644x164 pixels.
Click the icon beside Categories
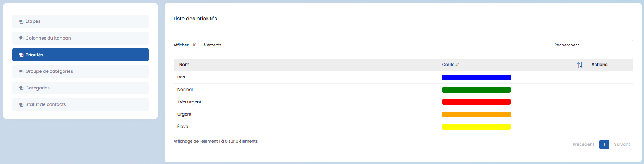pos(21,88)
